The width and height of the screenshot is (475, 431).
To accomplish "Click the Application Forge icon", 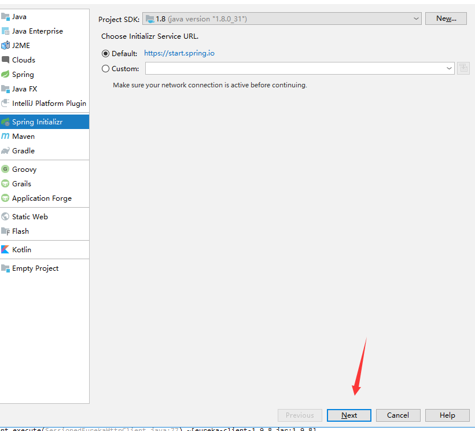I will (x=5, y=198).
